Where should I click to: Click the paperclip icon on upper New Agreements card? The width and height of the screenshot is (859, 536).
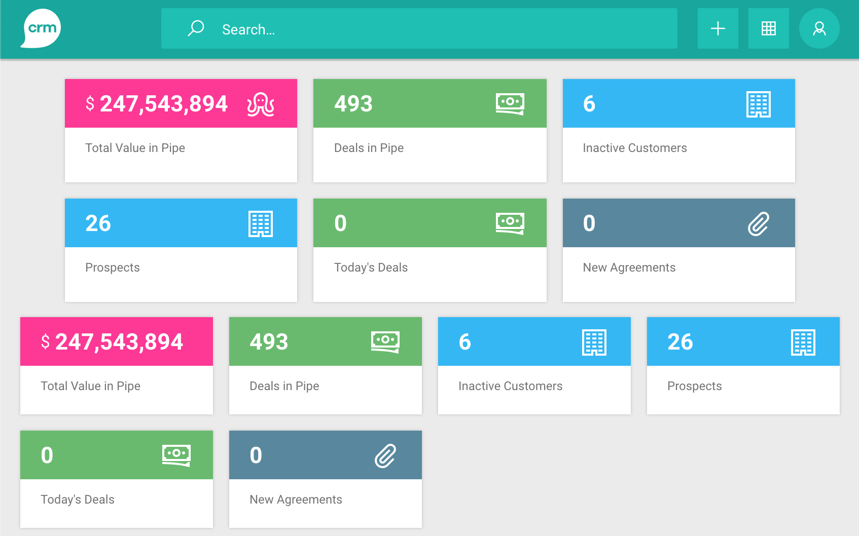(x=758, y=224)
